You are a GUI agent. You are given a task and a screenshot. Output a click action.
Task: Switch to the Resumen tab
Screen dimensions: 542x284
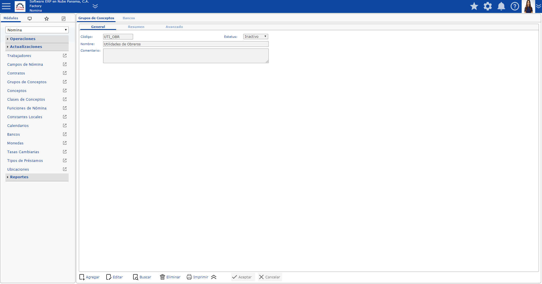[x=136, y=27]
